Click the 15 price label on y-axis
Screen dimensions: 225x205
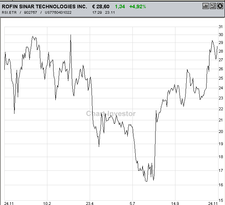(221, 200)
